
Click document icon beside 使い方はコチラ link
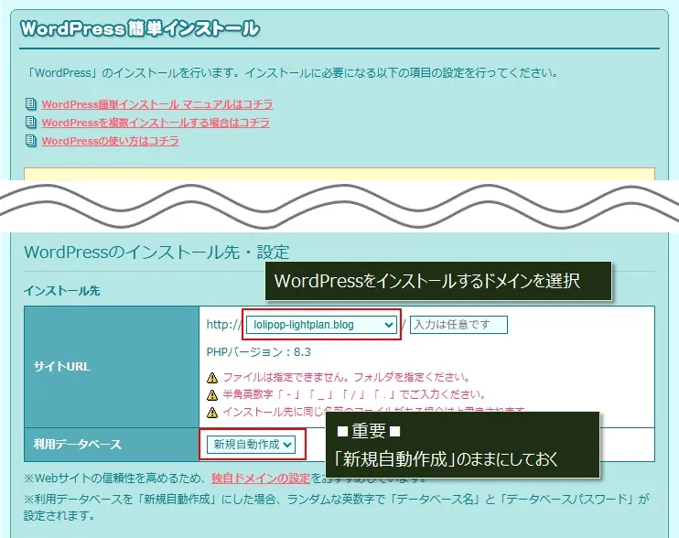[30, 140]
